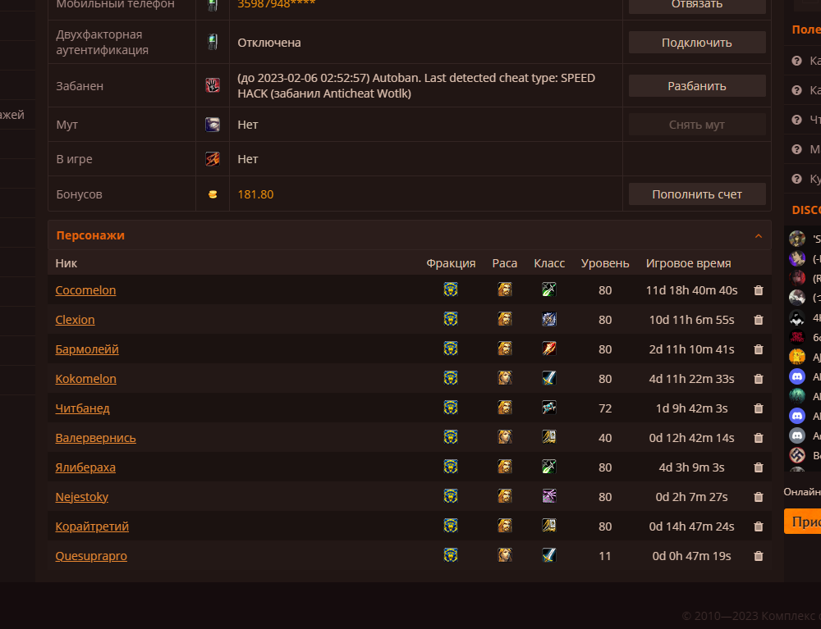Click the bonus coins icon

[x=213, y=194]
